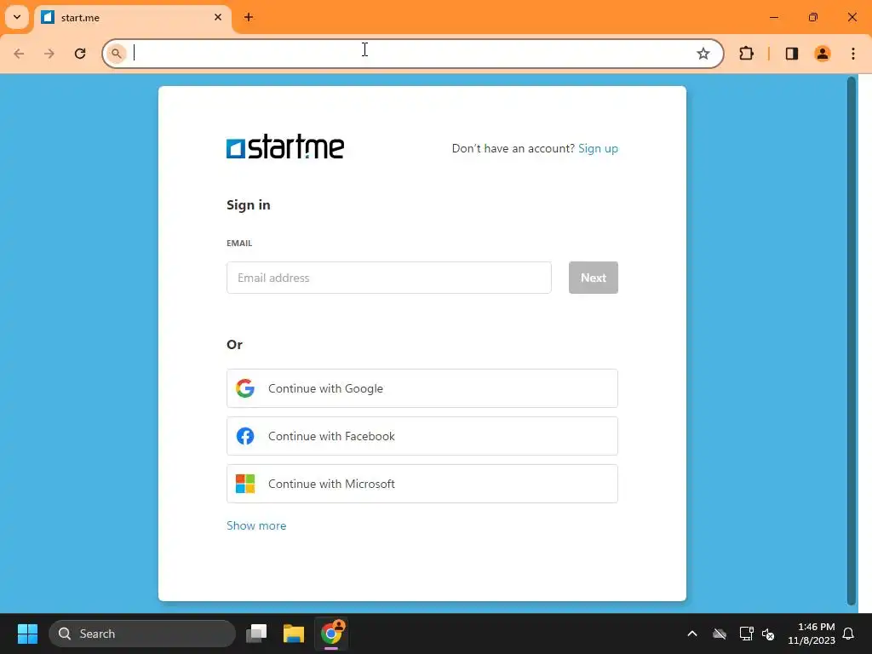Viewport: 872px width, 654px height.
Task: Click the Next button
Action: tap(594, 278)
